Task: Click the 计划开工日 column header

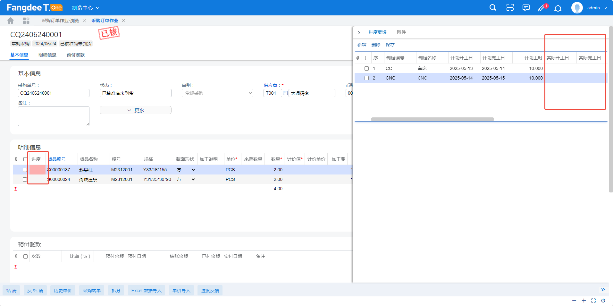Action: click(461, 58)
